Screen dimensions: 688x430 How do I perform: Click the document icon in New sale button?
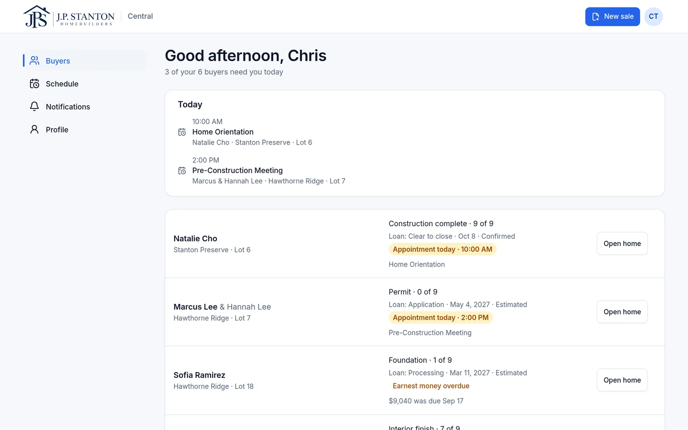click(596, 17)
